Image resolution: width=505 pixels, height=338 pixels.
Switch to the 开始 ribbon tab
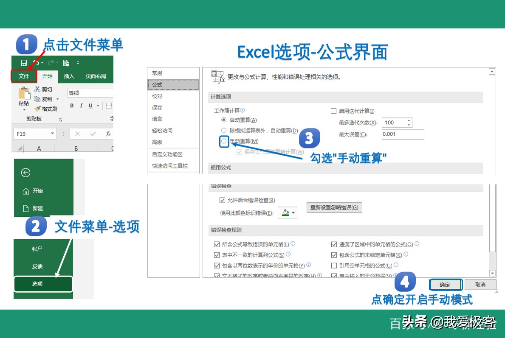click(x=47, y=76)
